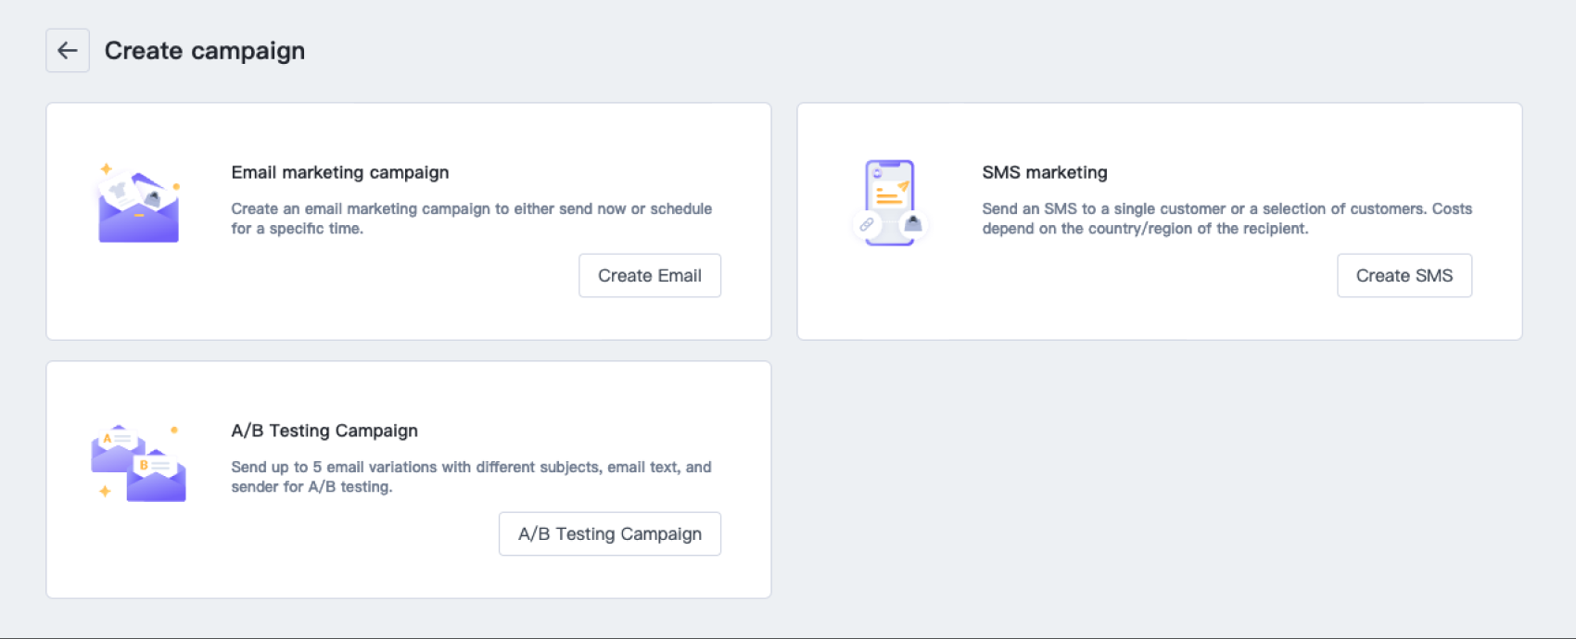Click the shopping bag badge on the phone illustration
Viewport: 1576px width, 639px height.
pyautogui.click(x=913, y=223)
